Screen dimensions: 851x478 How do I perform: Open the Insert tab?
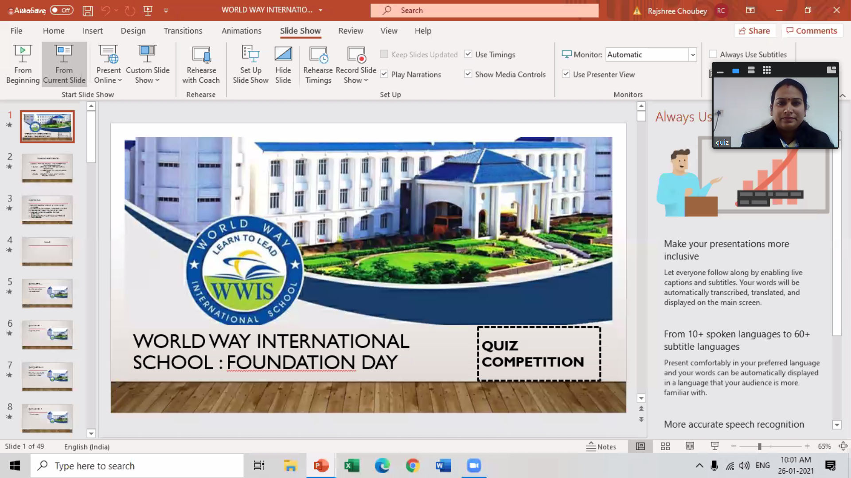pos(93,31)
